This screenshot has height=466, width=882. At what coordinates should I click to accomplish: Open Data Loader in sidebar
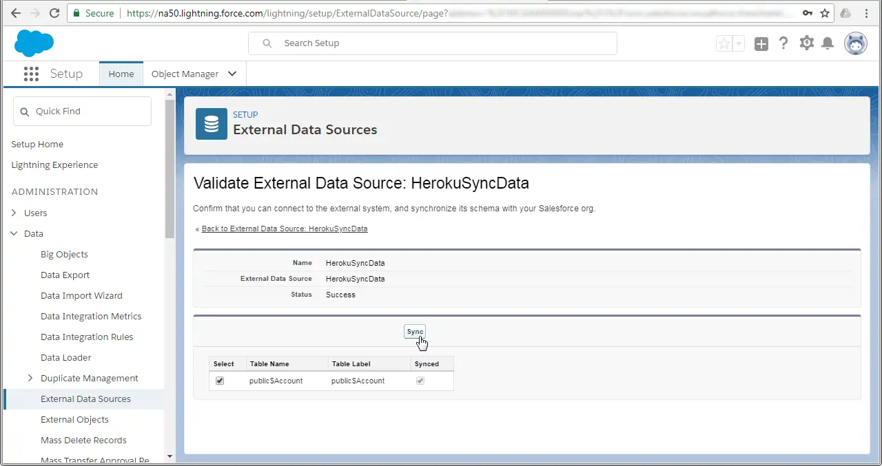coord(65,357)
